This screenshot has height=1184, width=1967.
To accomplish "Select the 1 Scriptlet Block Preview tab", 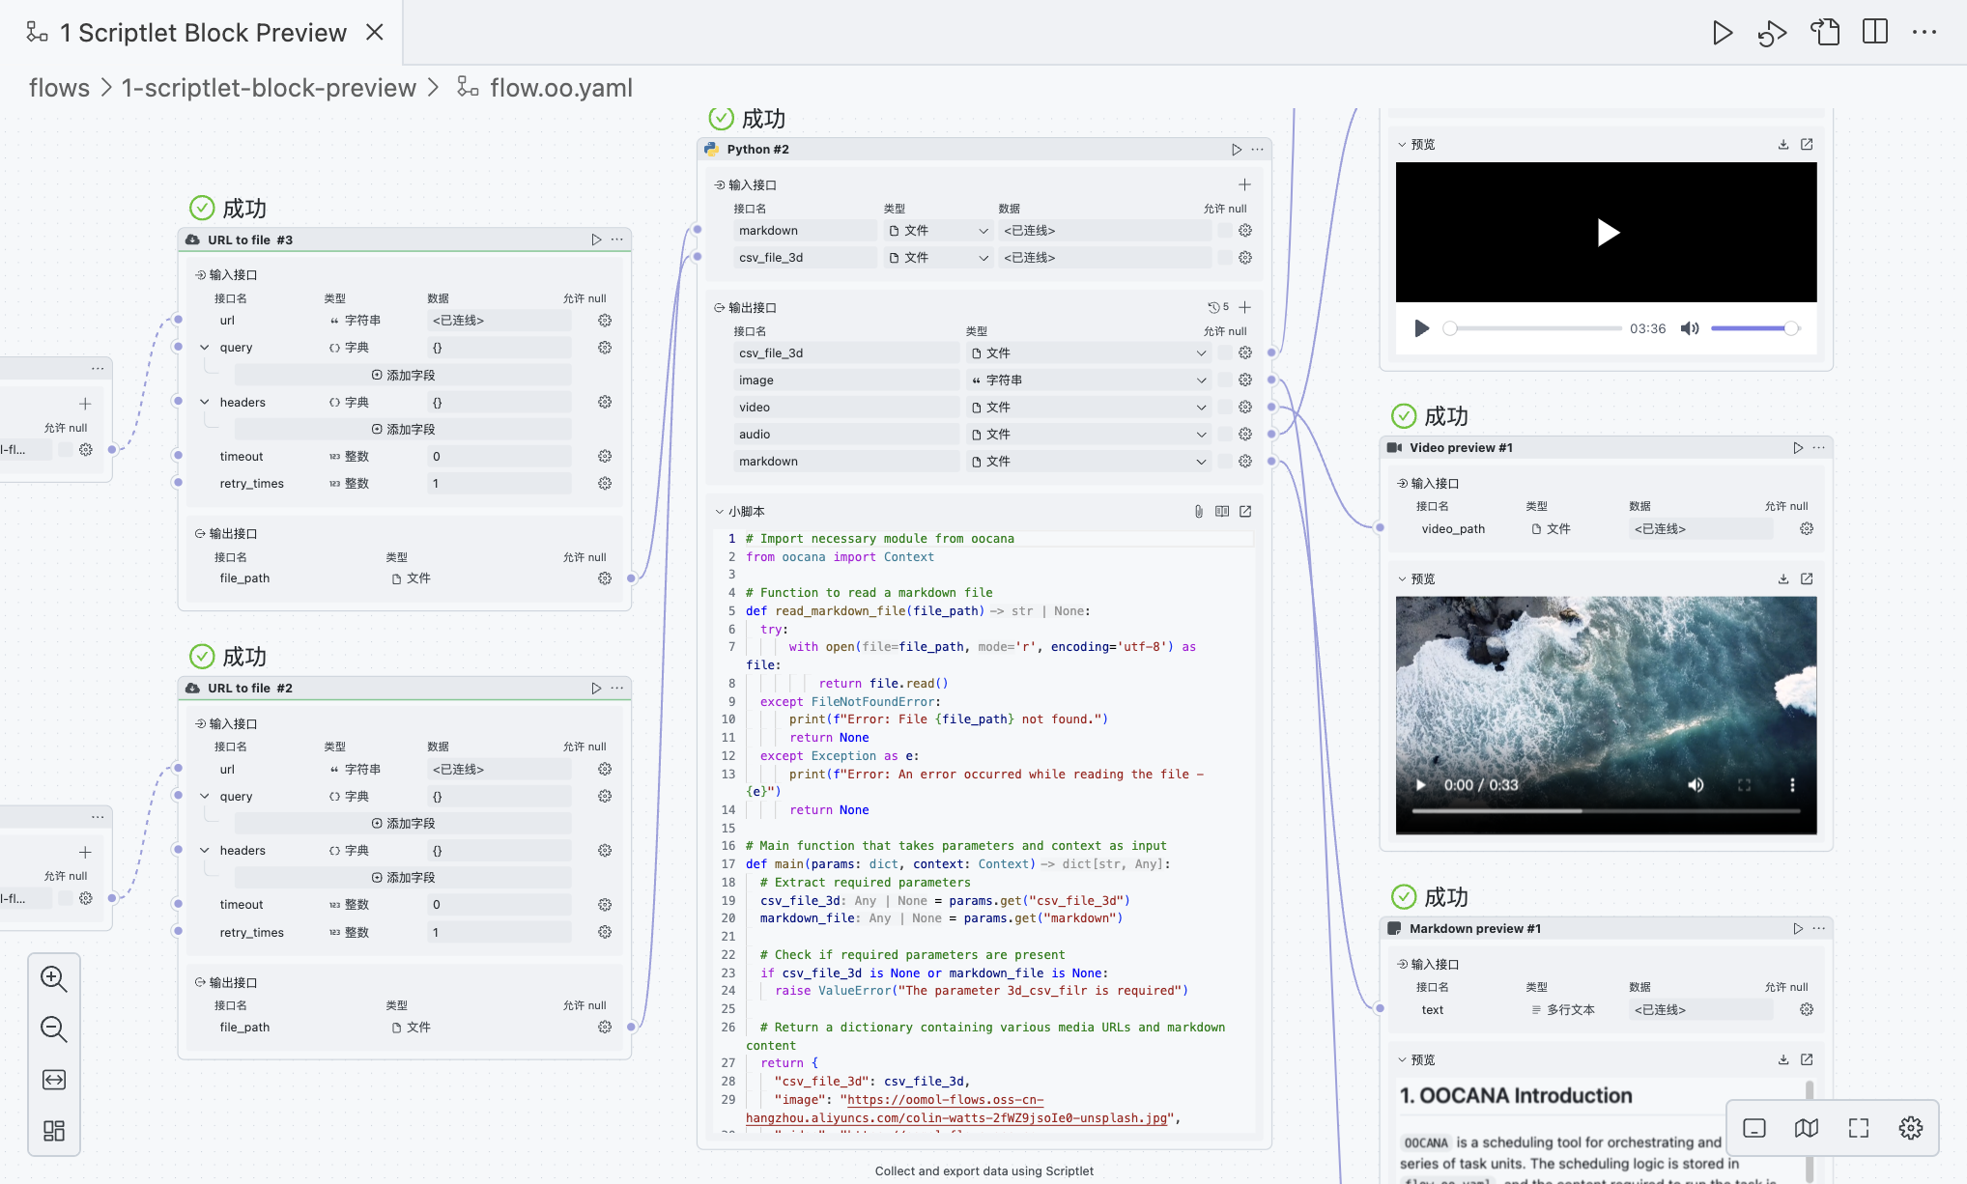I will tap(202, 33).
